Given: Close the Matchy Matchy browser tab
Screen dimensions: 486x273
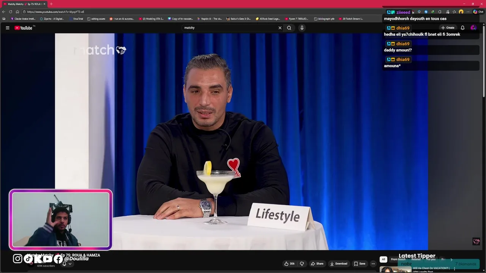Looking at the screenshot, I should click(x=44, y=4).
